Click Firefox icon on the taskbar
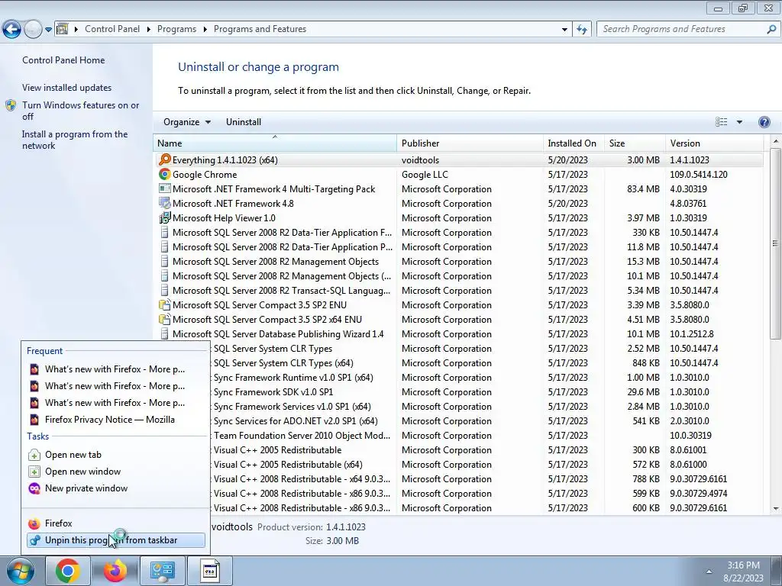The height and width of the screenshot is (586, 782). (115, 571)
